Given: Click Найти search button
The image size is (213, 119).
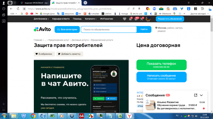Looking at the screenshot, I should (144, 29).
